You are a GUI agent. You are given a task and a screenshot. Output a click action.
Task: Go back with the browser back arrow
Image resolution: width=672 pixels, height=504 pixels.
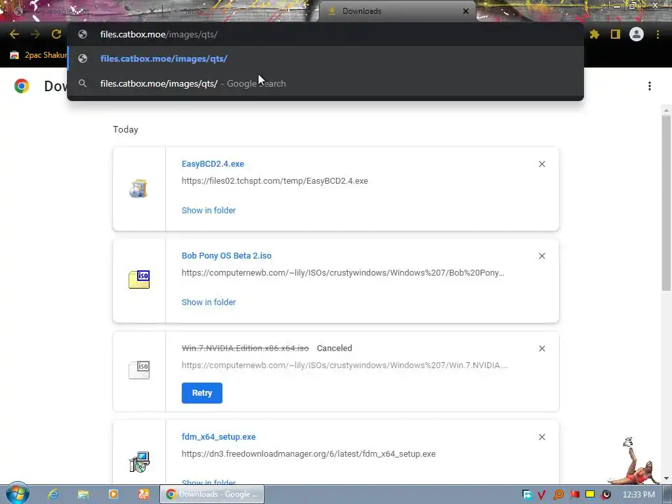point(14,34)
